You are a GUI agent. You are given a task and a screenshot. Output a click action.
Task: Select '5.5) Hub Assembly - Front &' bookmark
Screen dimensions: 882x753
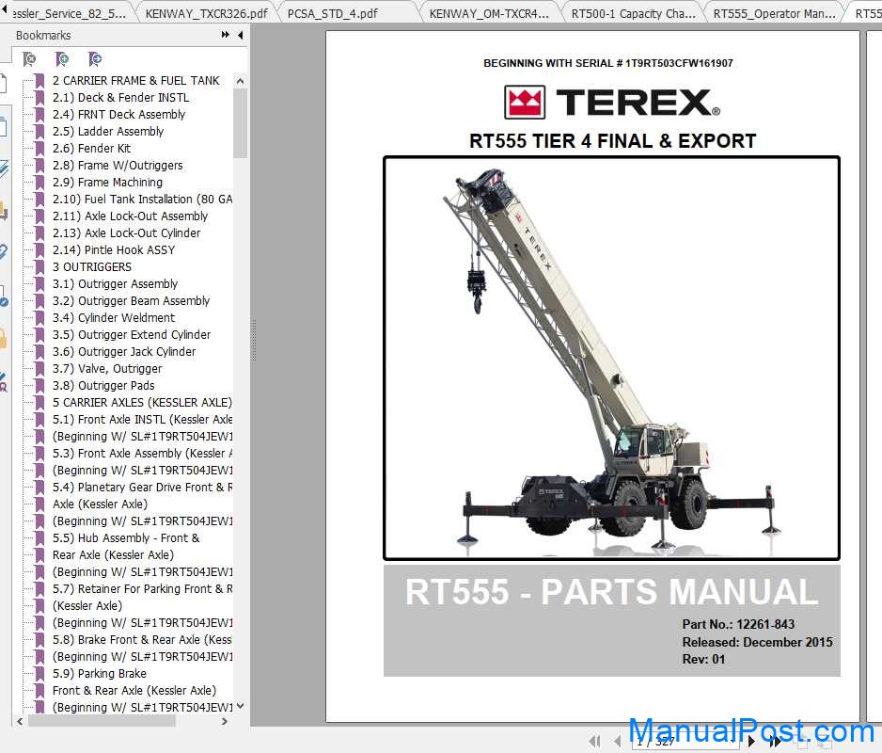click(x=126, y=537)
